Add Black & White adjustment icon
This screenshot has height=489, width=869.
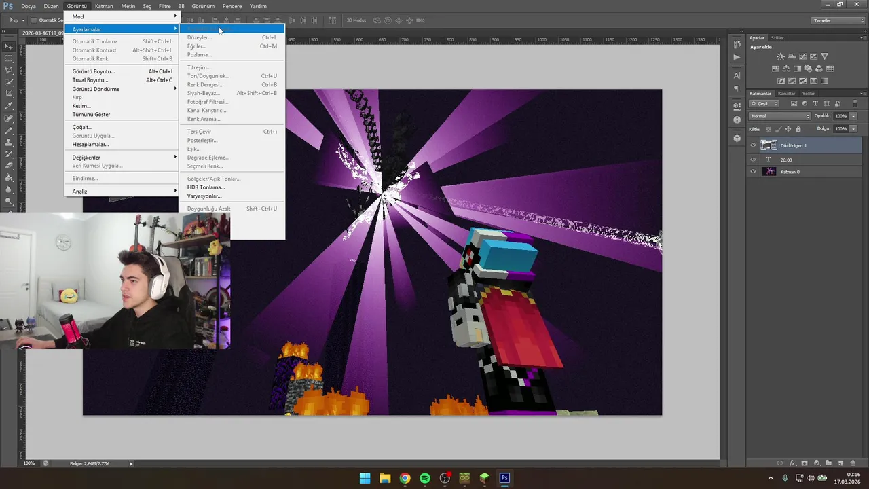click(x=797, y=69)
